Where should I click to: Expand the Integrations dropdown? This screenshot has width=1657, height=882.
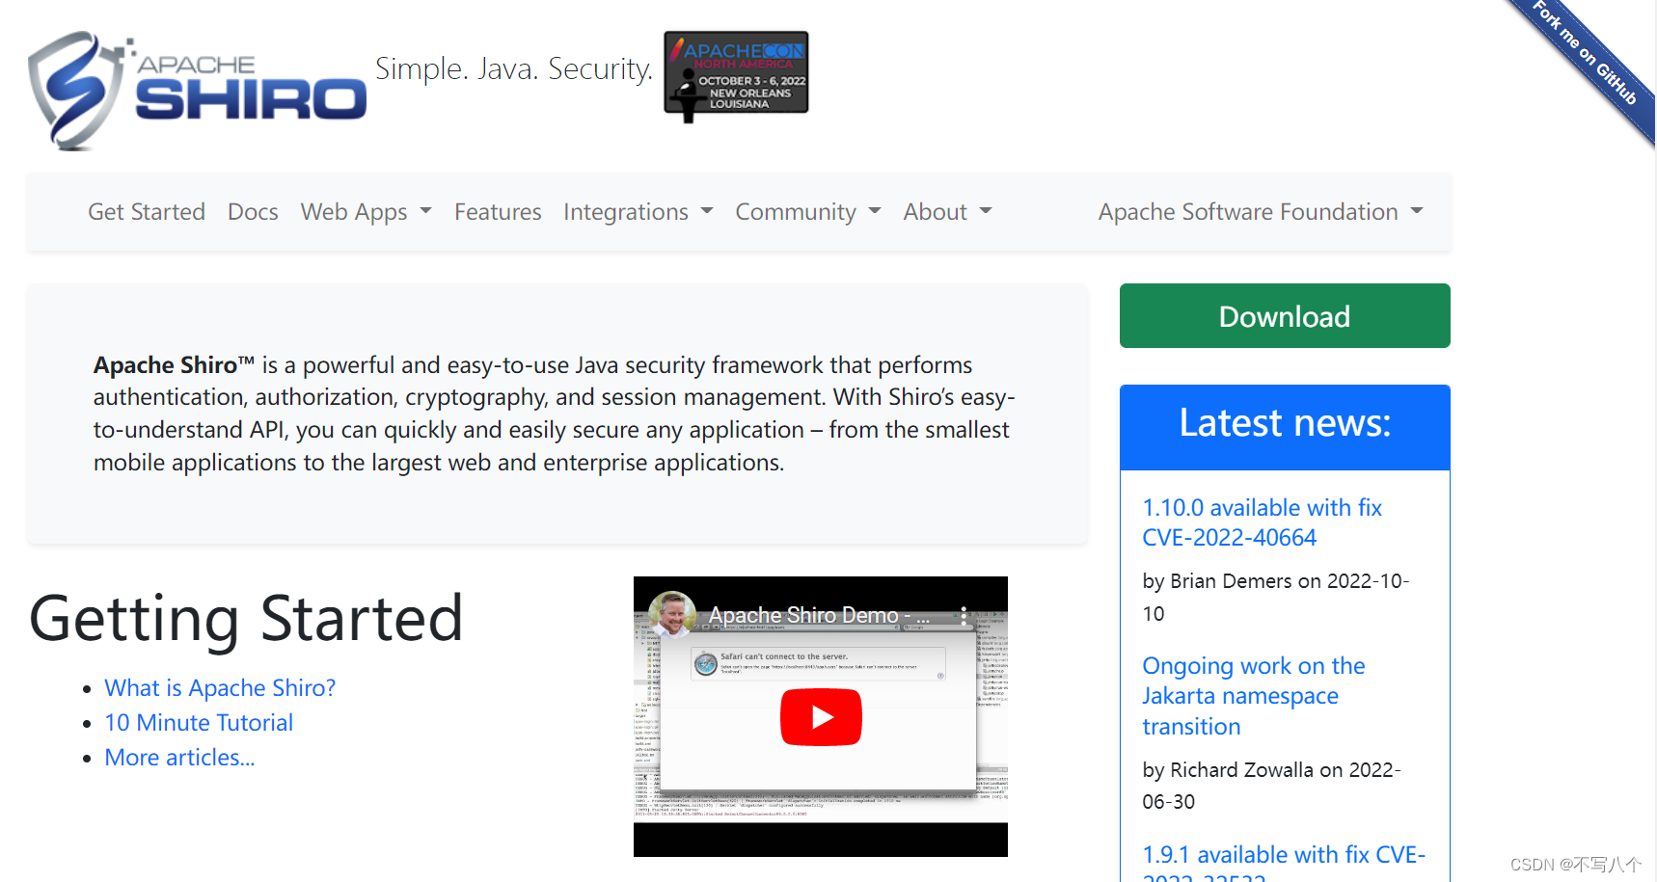click(638, 212)
